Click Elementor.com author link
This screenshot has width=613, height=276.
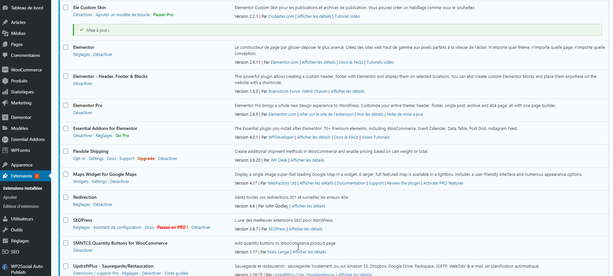pos(284,62)
